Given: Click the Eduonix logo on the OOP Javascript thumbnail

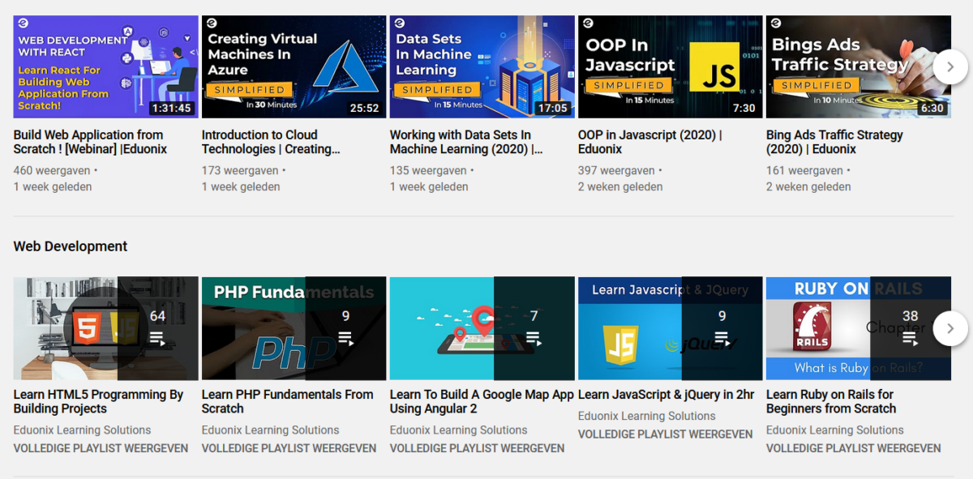Looking at the screenshot, I should pyautogui.click(x=587, y=24).
